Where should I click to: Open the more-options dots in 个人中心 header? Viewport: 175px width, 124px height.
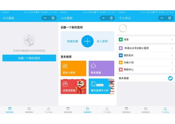coord(162,18)
